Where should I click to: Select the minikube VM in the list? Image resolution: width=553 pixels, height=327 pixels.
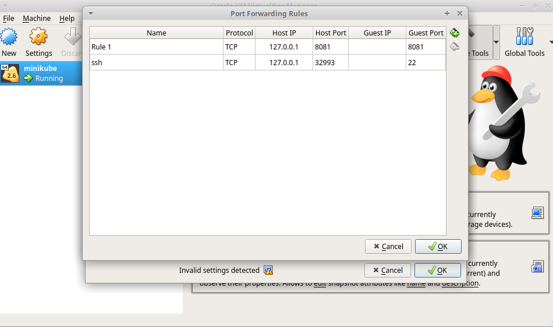(41, 73)
